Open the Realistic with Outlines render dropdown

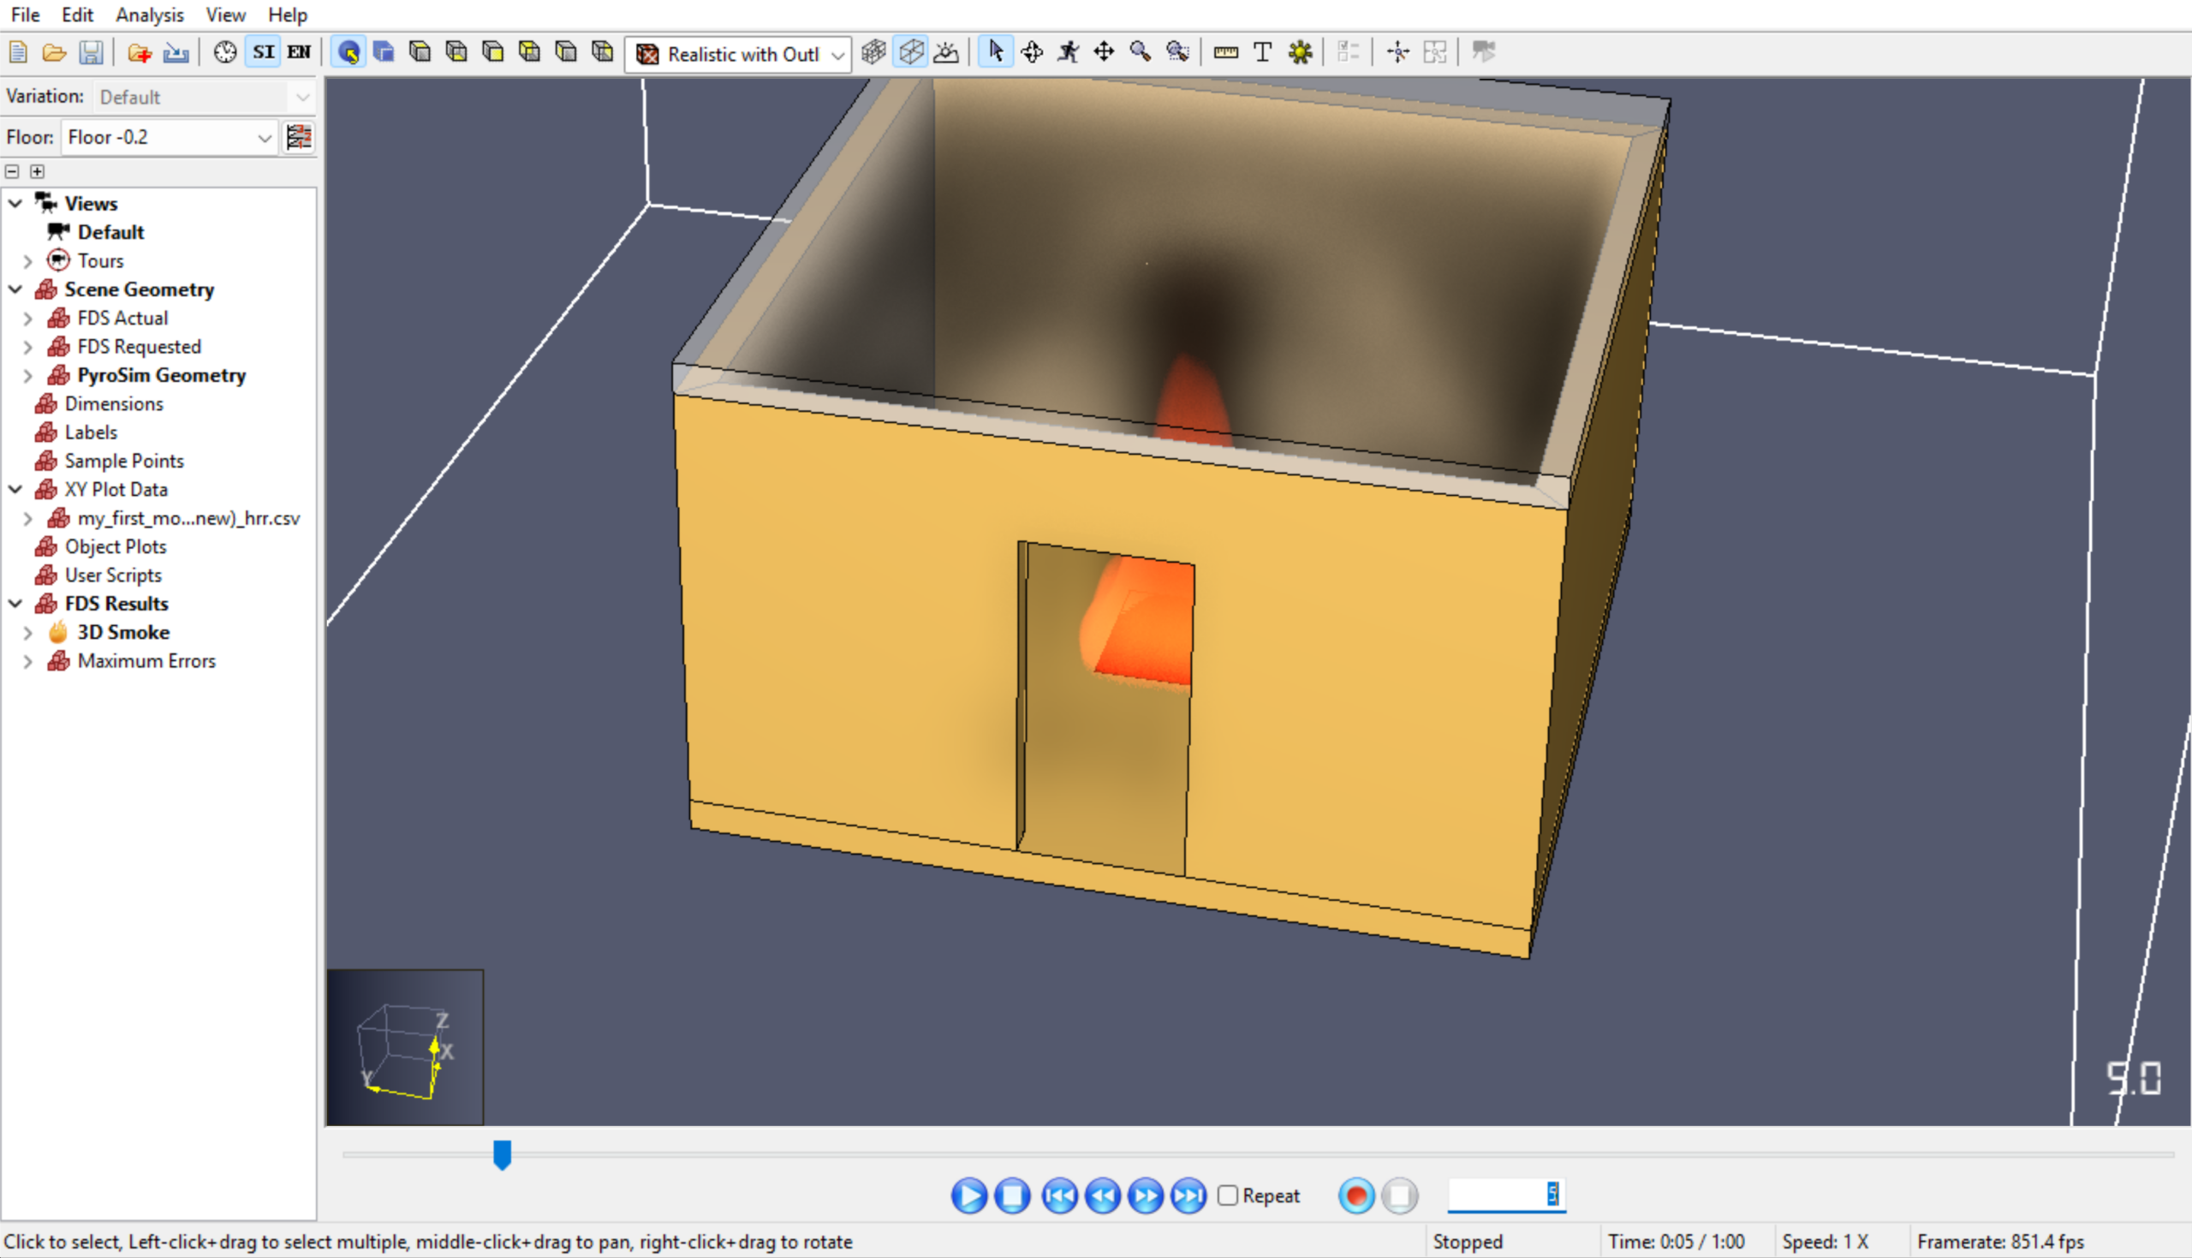738,55
